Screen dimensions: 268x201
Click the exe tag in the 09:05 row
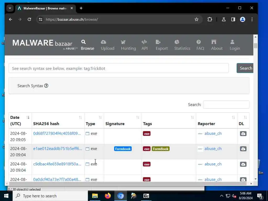tap(147, 133)
